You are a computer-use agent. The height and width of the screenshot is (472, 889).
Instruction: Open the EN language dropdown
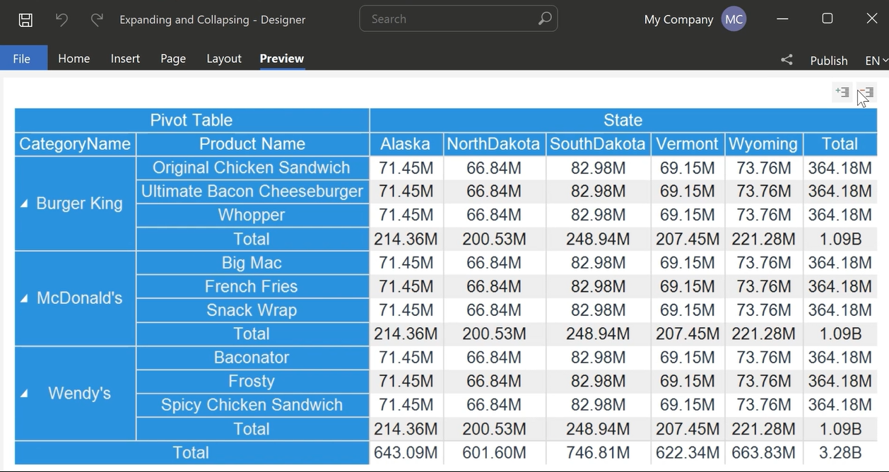coord(876,60)
